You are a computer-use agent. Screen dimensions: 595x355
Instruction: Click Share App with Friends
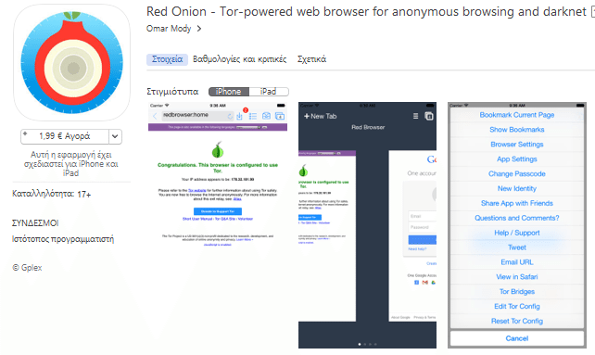pyautogui.click(x=517, y=203)
